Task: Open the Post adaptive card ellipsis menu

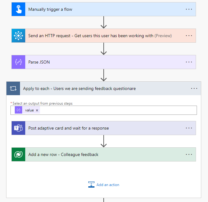Action: (x=189, y=128)
